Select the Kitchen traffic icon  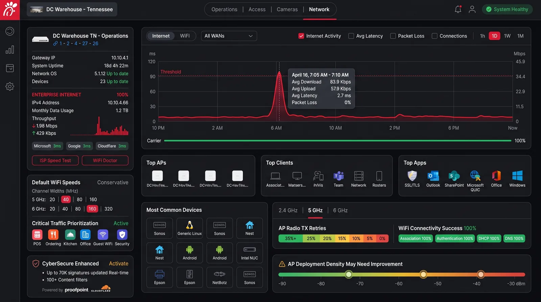(x=70, y=234)
